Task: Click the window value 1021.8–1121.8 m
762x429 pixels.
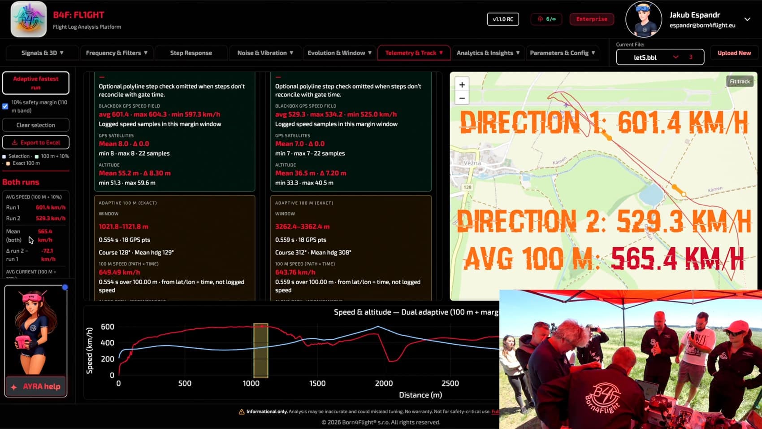Action: coord(124,227)
